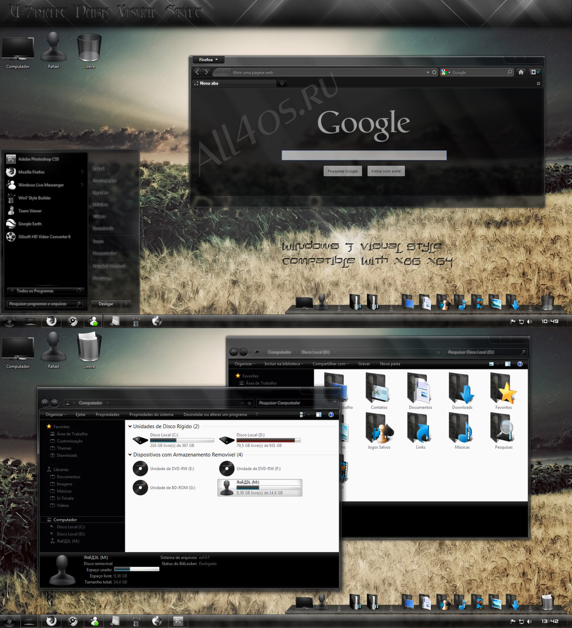Open shutdown options arrow beside Desligar

126,304
